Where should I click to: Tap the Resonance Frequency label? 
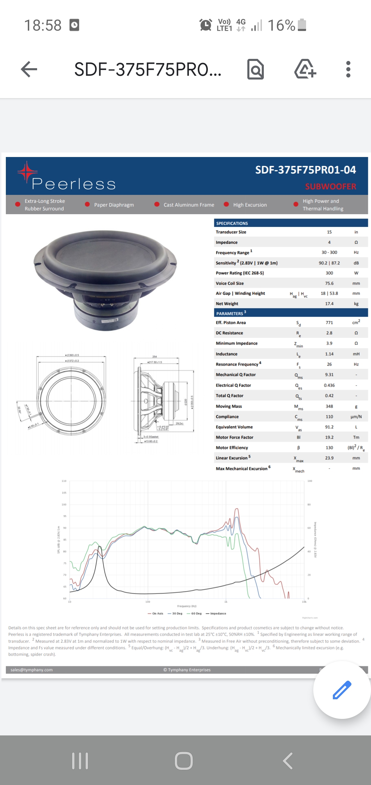237,364
